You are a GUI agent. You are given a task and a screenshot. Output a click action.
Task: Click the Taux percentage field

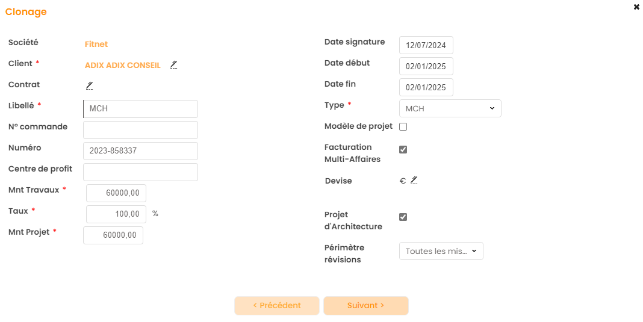(x=116, y=214)
